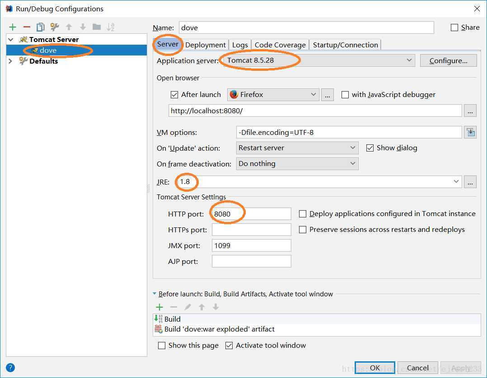Switch to Server tab
This screenshot has height=378, width=487.
168,44
